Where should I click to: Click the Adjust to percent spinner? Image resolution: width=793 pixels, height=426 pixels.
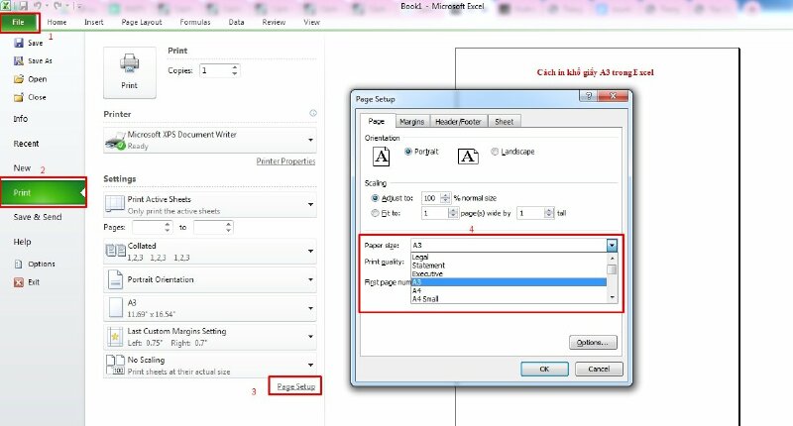[445, 198]
